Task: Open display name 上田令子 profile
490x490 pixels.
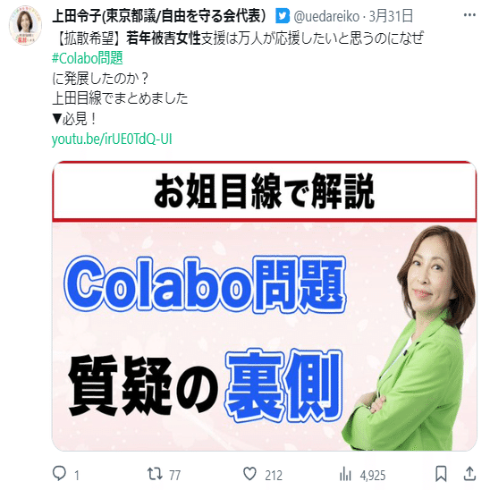Action: [x=159, y=16]
